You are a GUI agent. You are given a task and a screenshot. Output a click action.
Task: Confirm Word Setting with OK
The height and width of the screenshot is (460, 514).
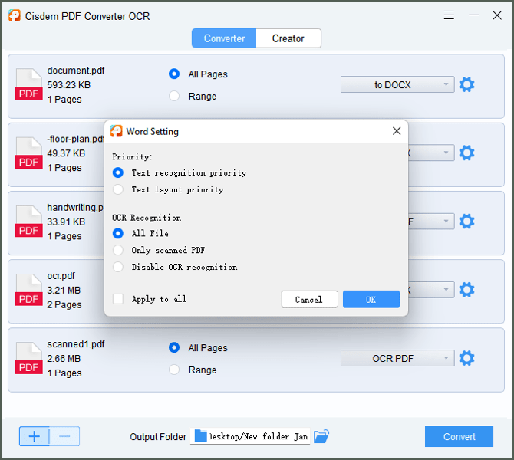click(x=371, y=300)
